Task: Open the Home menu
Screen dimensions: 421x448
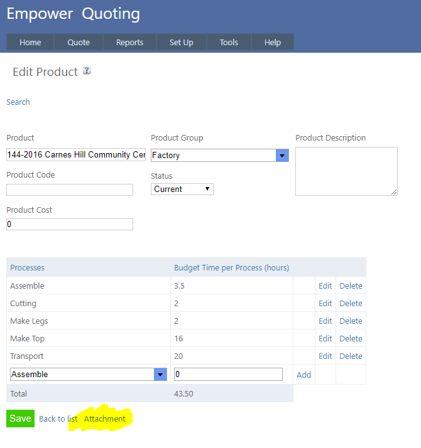Action: click(30, 42)
